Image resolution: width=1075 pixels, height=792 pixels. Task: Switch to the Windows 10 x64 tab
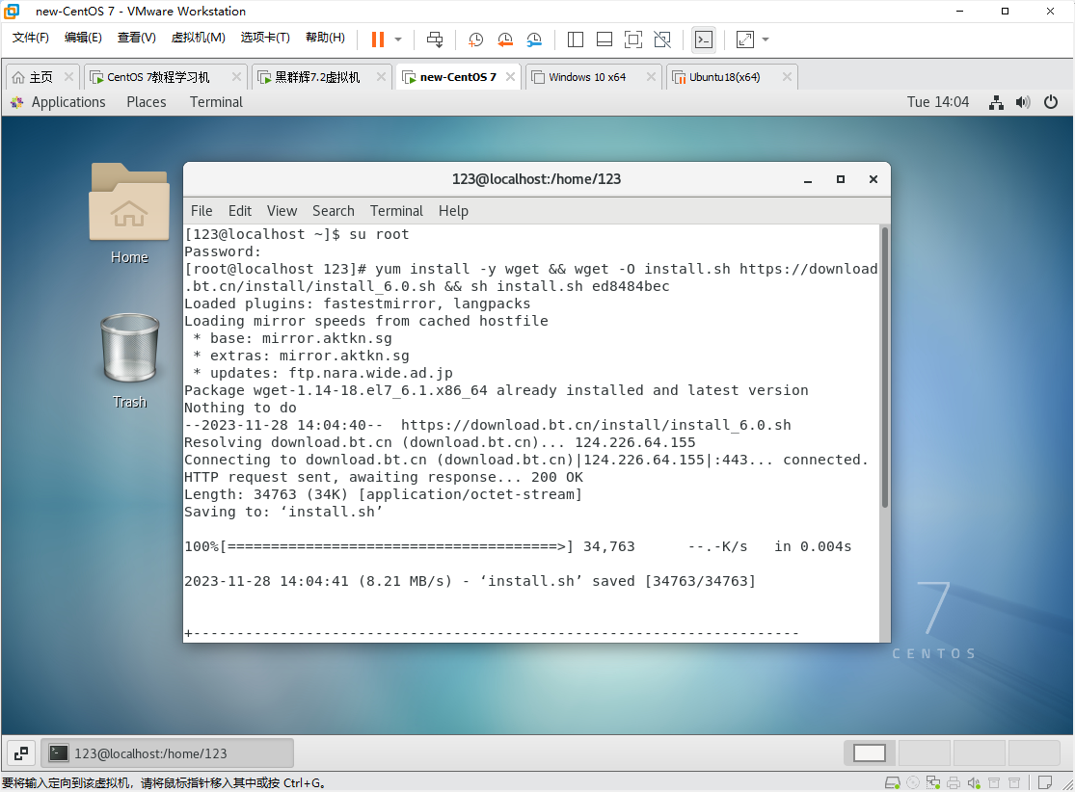tap(587, 77)
